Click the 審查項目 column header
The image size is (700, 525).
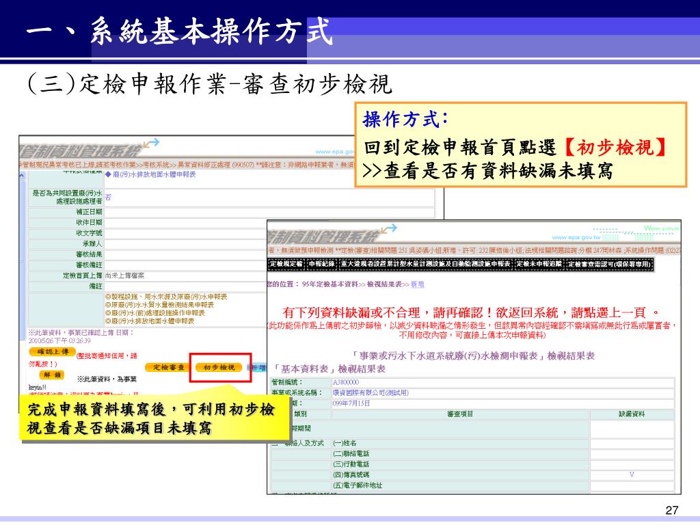[460, 414]
